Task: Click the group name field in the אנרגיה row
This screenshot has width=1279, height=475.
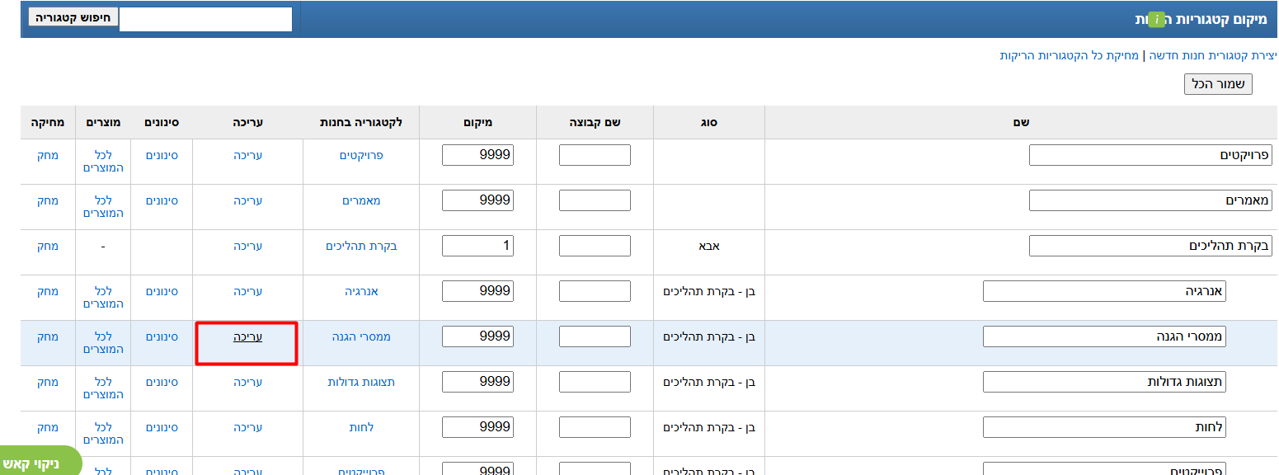Action: click(x=595, y=291)
